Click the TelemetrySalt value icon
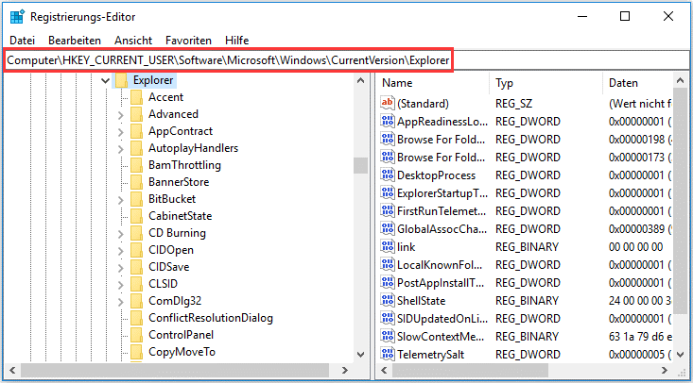 pos(388,354)
